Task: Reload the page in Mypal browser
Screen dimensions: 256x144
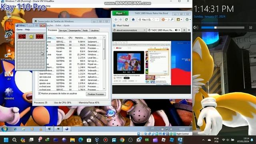Action: coord(126,20)
